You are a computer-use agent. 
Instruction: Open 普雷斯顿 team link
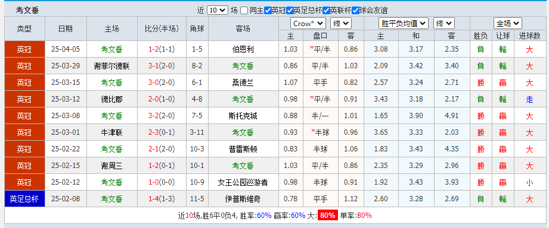point(243,149)
